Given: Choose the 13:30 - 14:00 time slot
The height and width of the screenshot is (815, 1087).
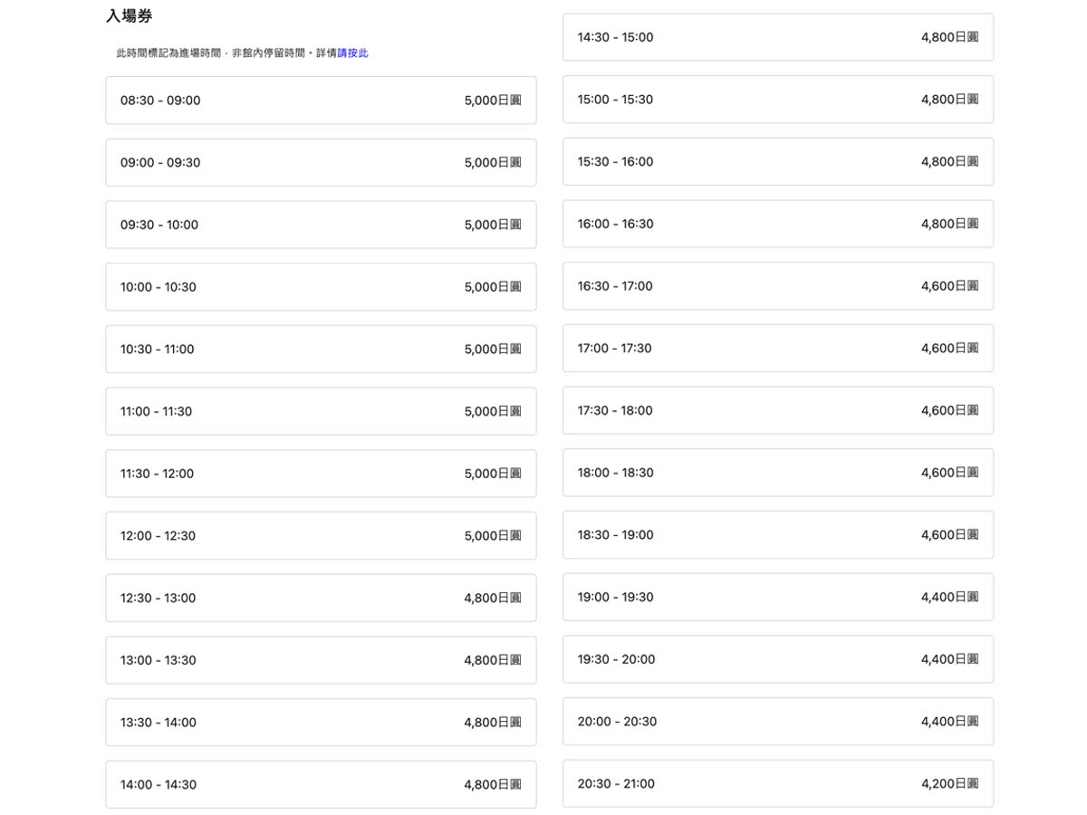Looking at the screenshot, I should 321,723.
